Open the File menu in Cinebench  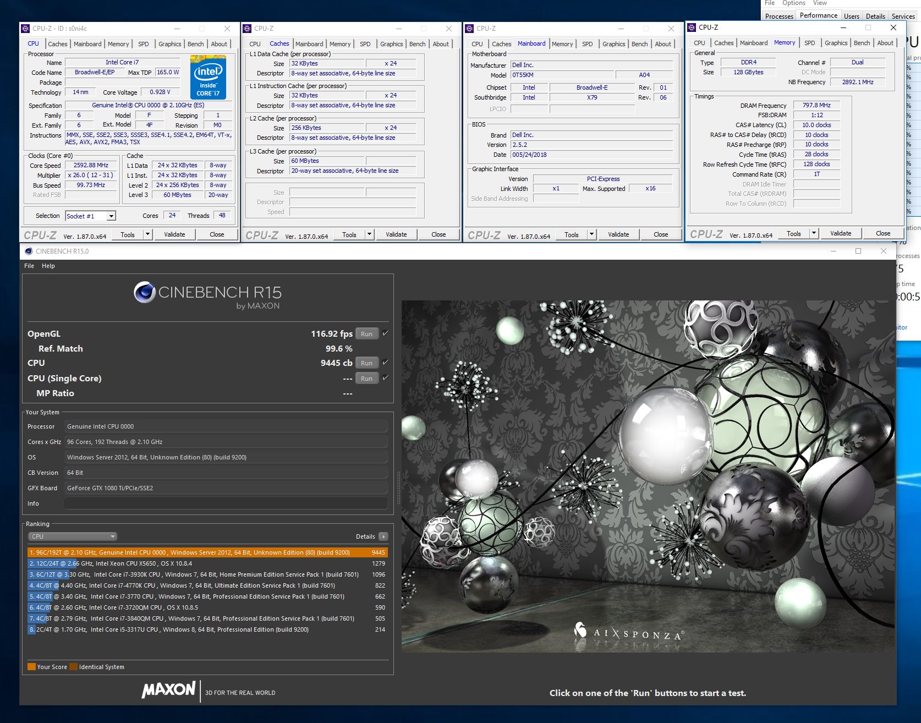pyautogui.click(x=29, y=266)
